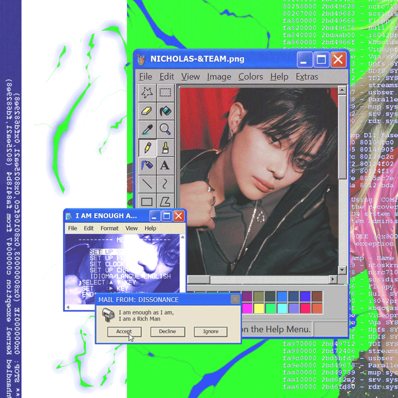Open the Image menu in Paint

point(219,76)
